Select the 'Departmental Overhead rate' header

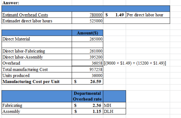click(87, 96)
